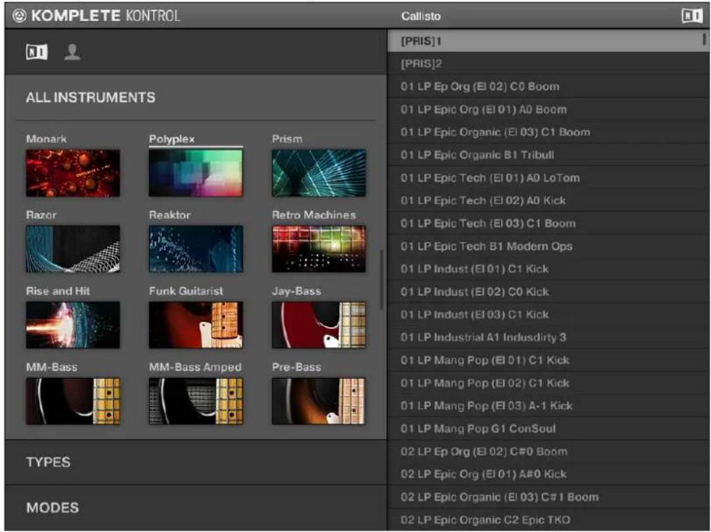Viewport: 711px width, 532px height.
Task: Select the Polyplex instrument thumbnail
Action: (196, 173)
